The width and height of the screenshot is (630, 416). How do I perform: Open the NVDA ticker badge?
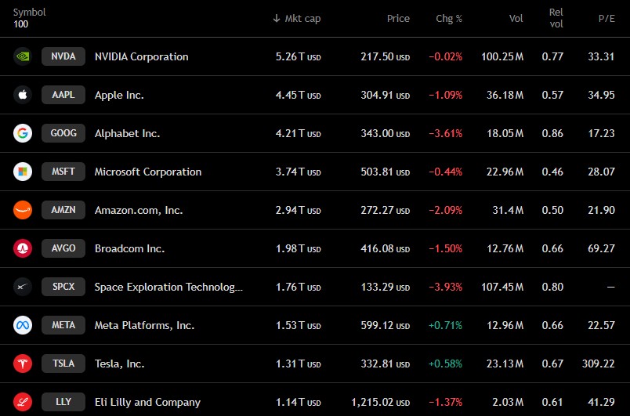coord(63,56)
